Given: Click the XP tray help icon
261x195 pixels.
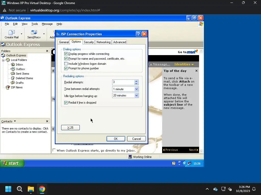Looking at the screenshot, I should (174, 163).
